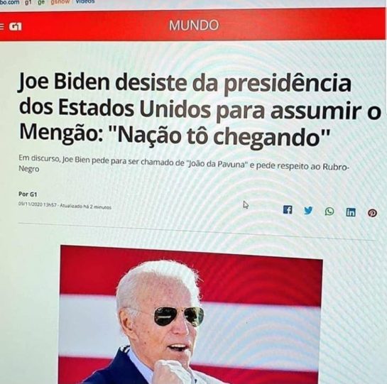The height and width of the screenshot is (384, 387).
Task: Share the article on Facebook
Action: pos(288,210)
